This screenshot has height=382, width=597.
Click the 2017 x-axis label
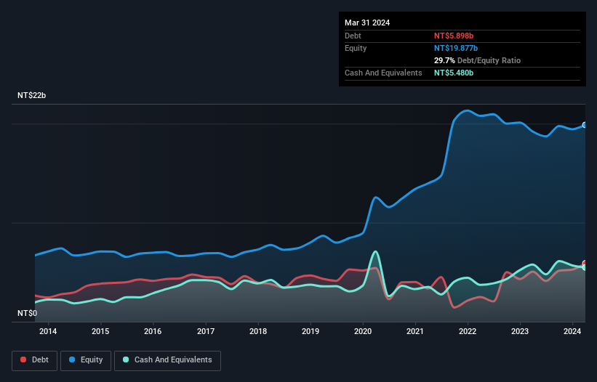(206, 331)
